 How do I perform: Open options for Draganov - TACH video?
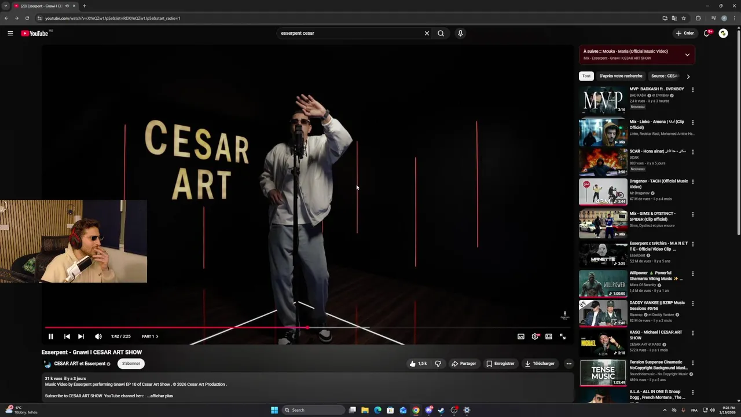tap(692, 182)
